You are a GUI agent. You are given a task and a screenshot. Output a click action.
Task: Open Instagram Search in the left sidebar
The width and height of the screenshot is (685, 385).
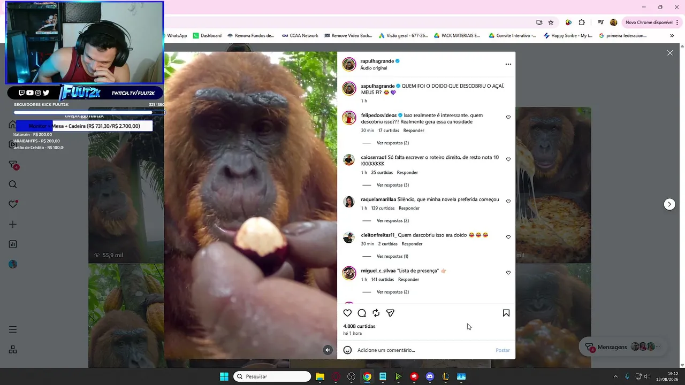13,184
